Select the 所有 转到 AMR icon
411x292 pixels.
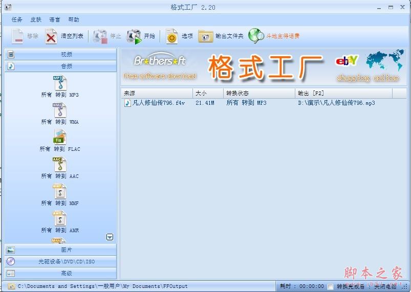pos(59,219)
